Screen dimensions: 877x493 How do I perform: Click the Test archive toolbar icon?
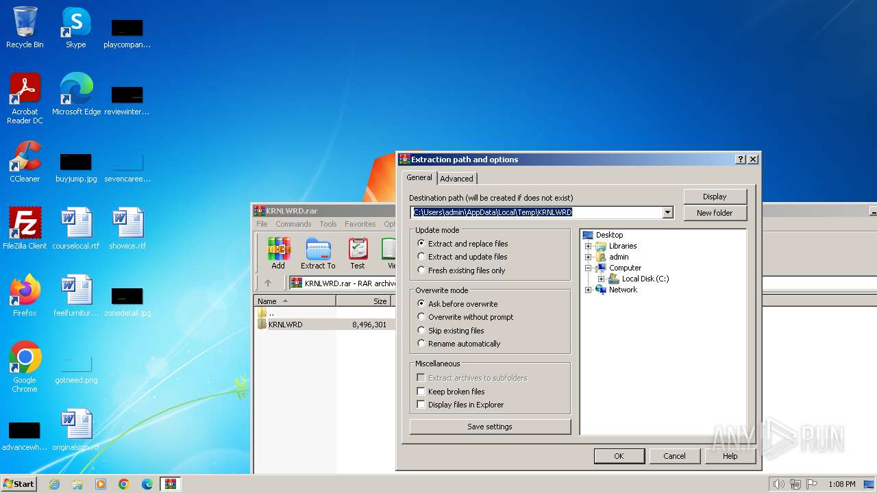tap(358, 253)
